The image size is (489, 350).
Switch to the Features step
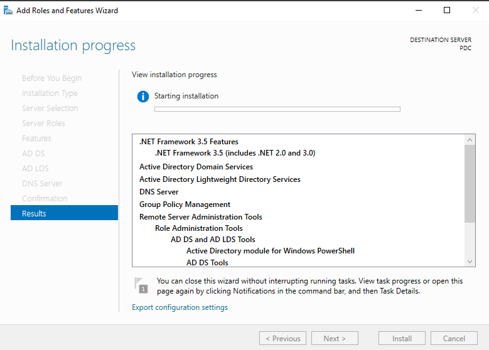36,139
